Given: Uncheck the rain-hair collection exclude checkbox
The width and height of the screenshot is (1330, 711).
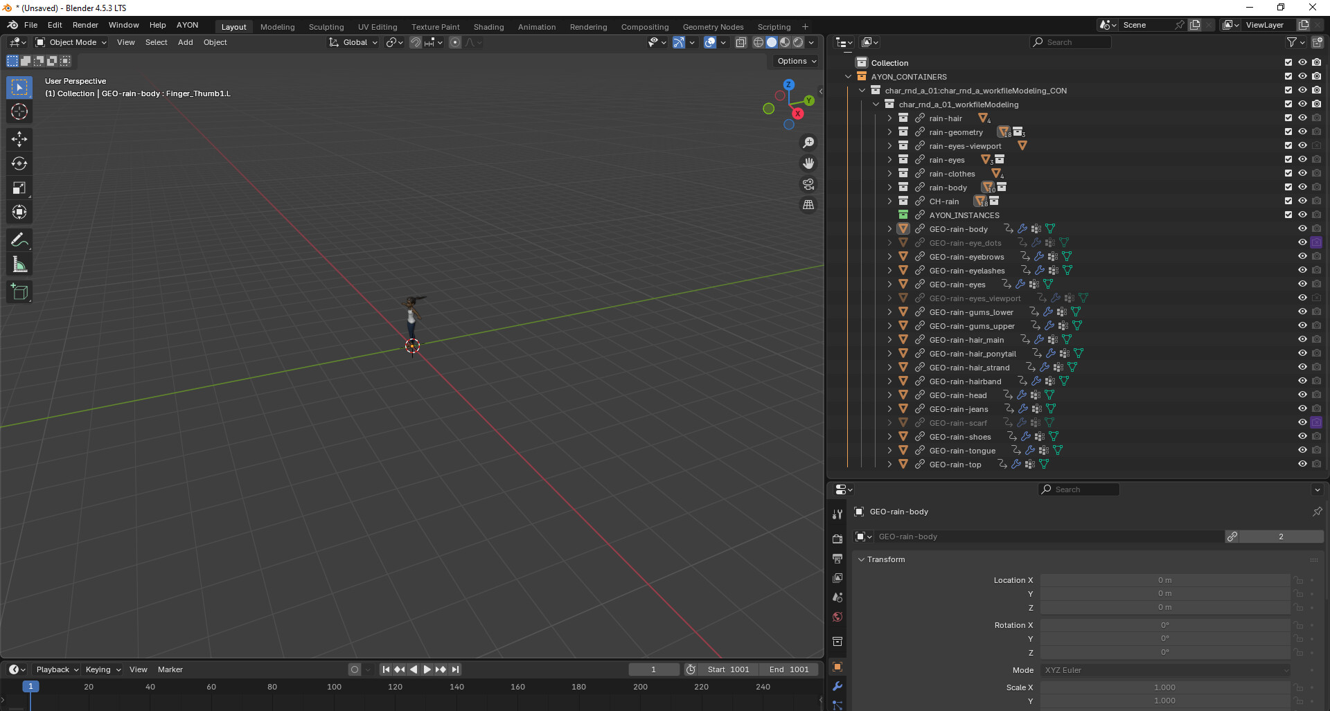Looking at the screenshot, I should [x=1288, y=118].
